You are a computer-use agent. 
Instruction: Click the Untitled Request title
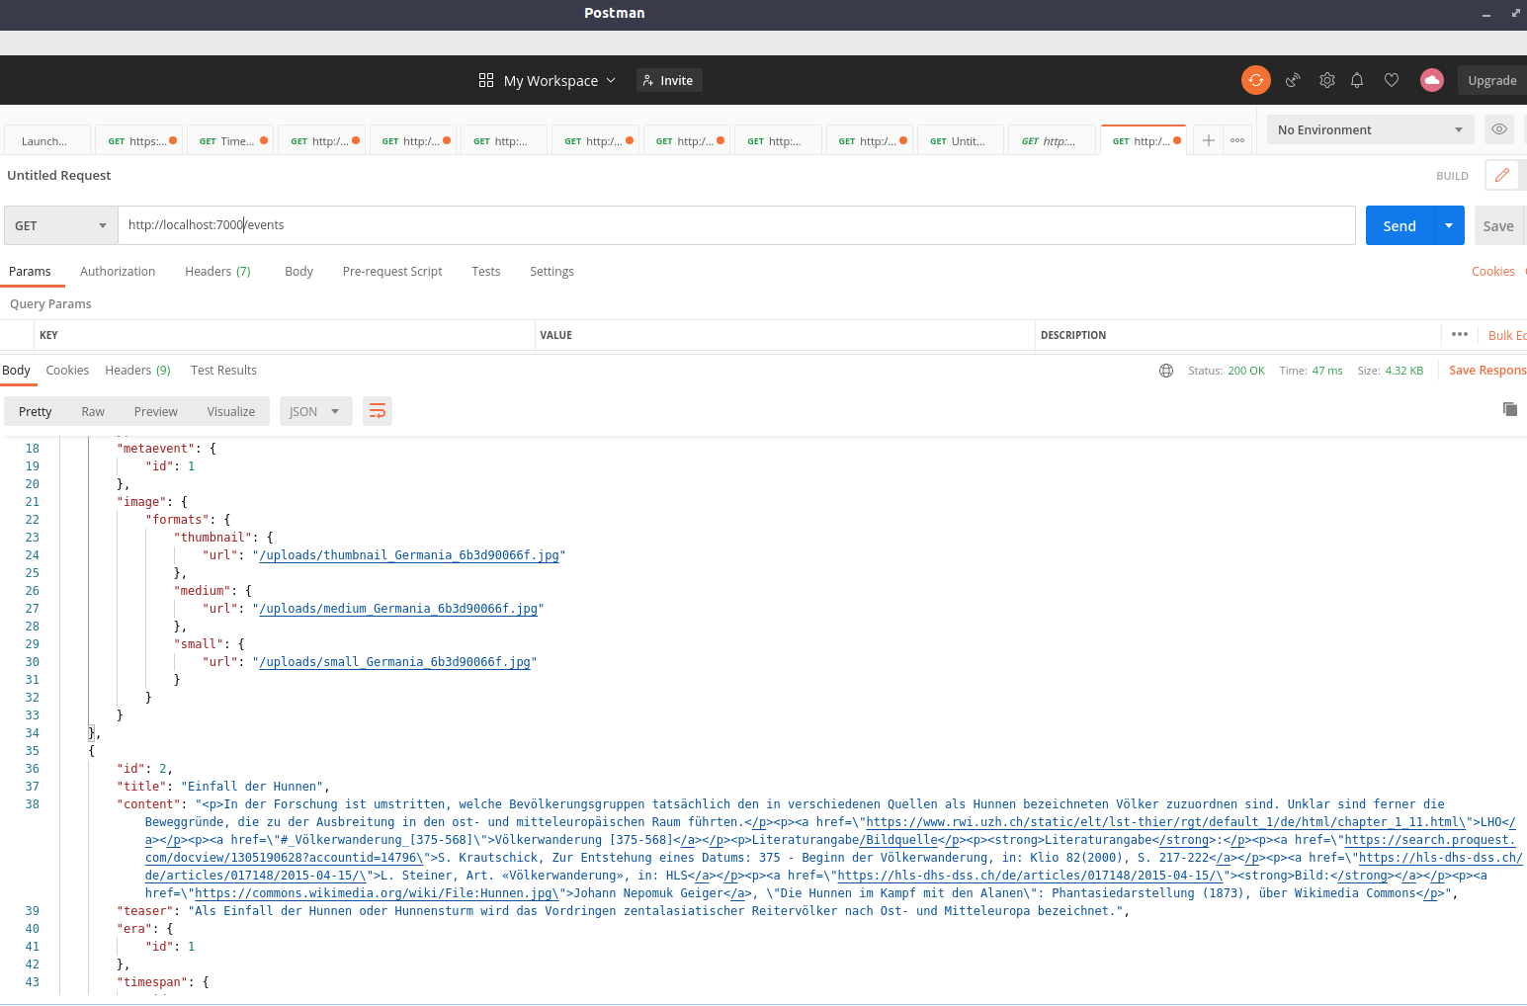coord(59,175)
